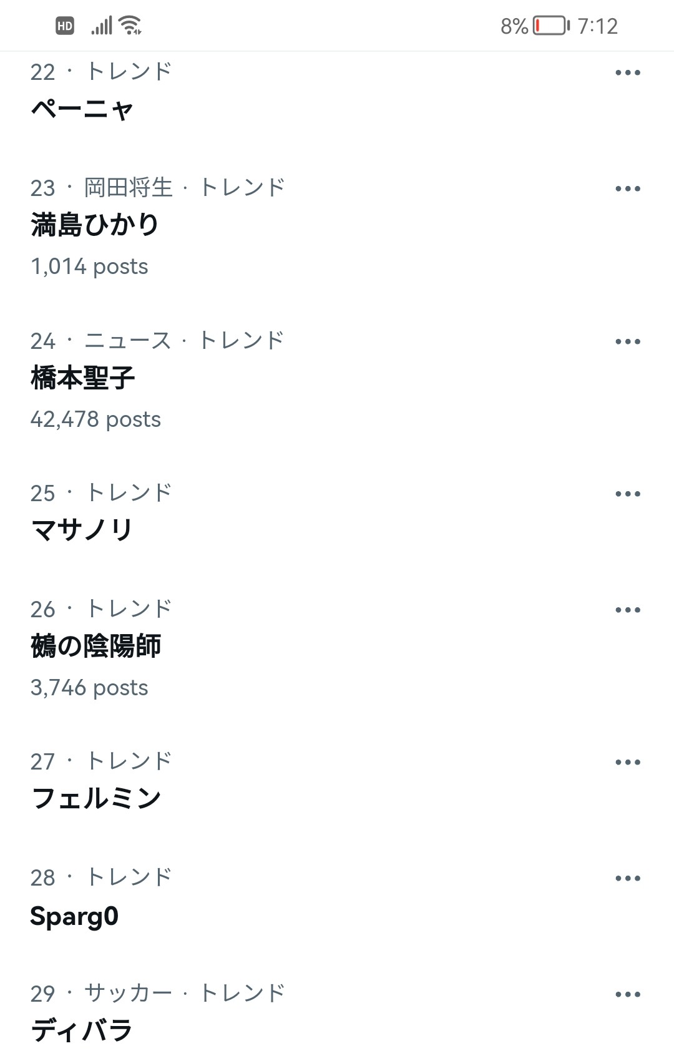This screenshot has width=674, height=1056.
Task: Open the 鵺の陰陽師 trend
Action: pyautogui.click(x=96, y=647)
